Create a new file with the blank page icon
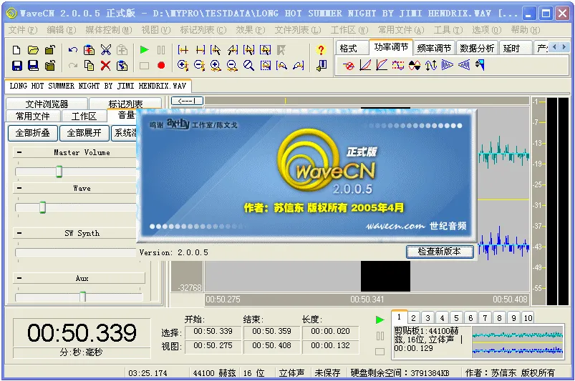The image size is (575, 381). (16, 50)
